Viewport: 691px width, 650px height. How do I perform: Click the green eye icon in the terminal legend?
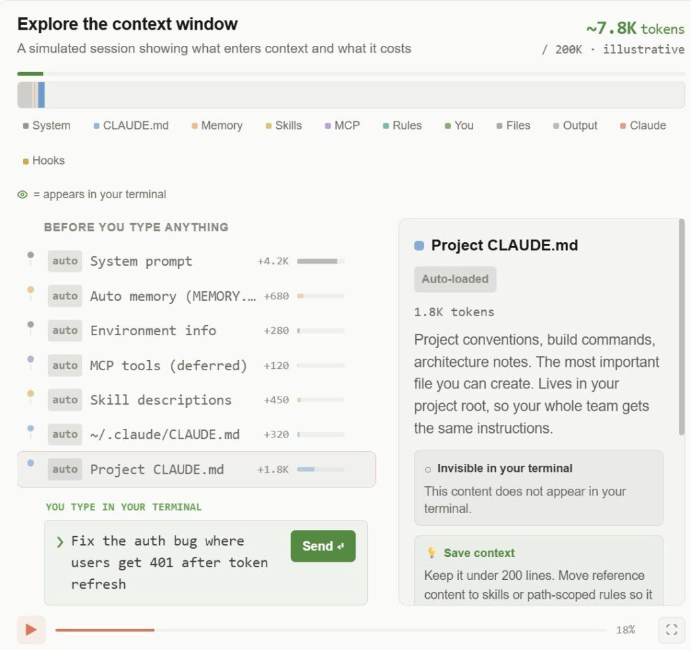(x=22, y=195)
